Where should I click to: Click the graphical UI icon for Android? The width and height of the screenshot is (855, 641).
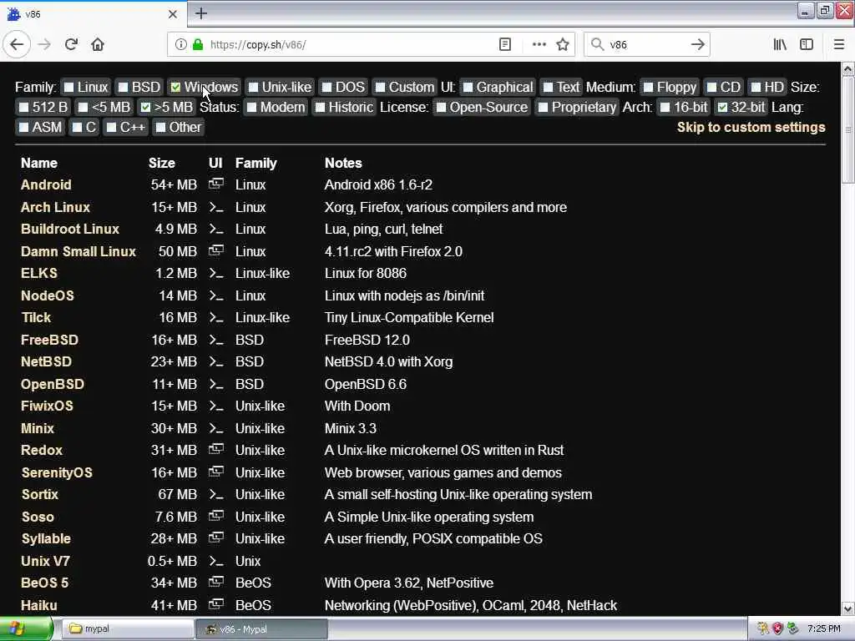216,184
